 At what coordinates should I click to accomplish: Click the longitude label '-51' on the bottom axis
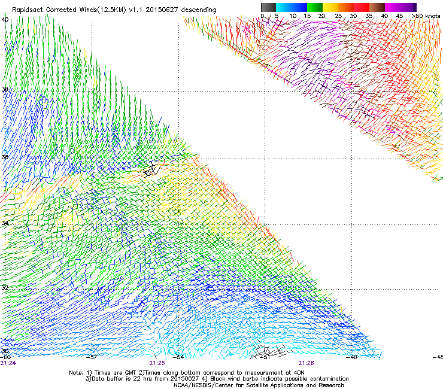click(265, 357)
